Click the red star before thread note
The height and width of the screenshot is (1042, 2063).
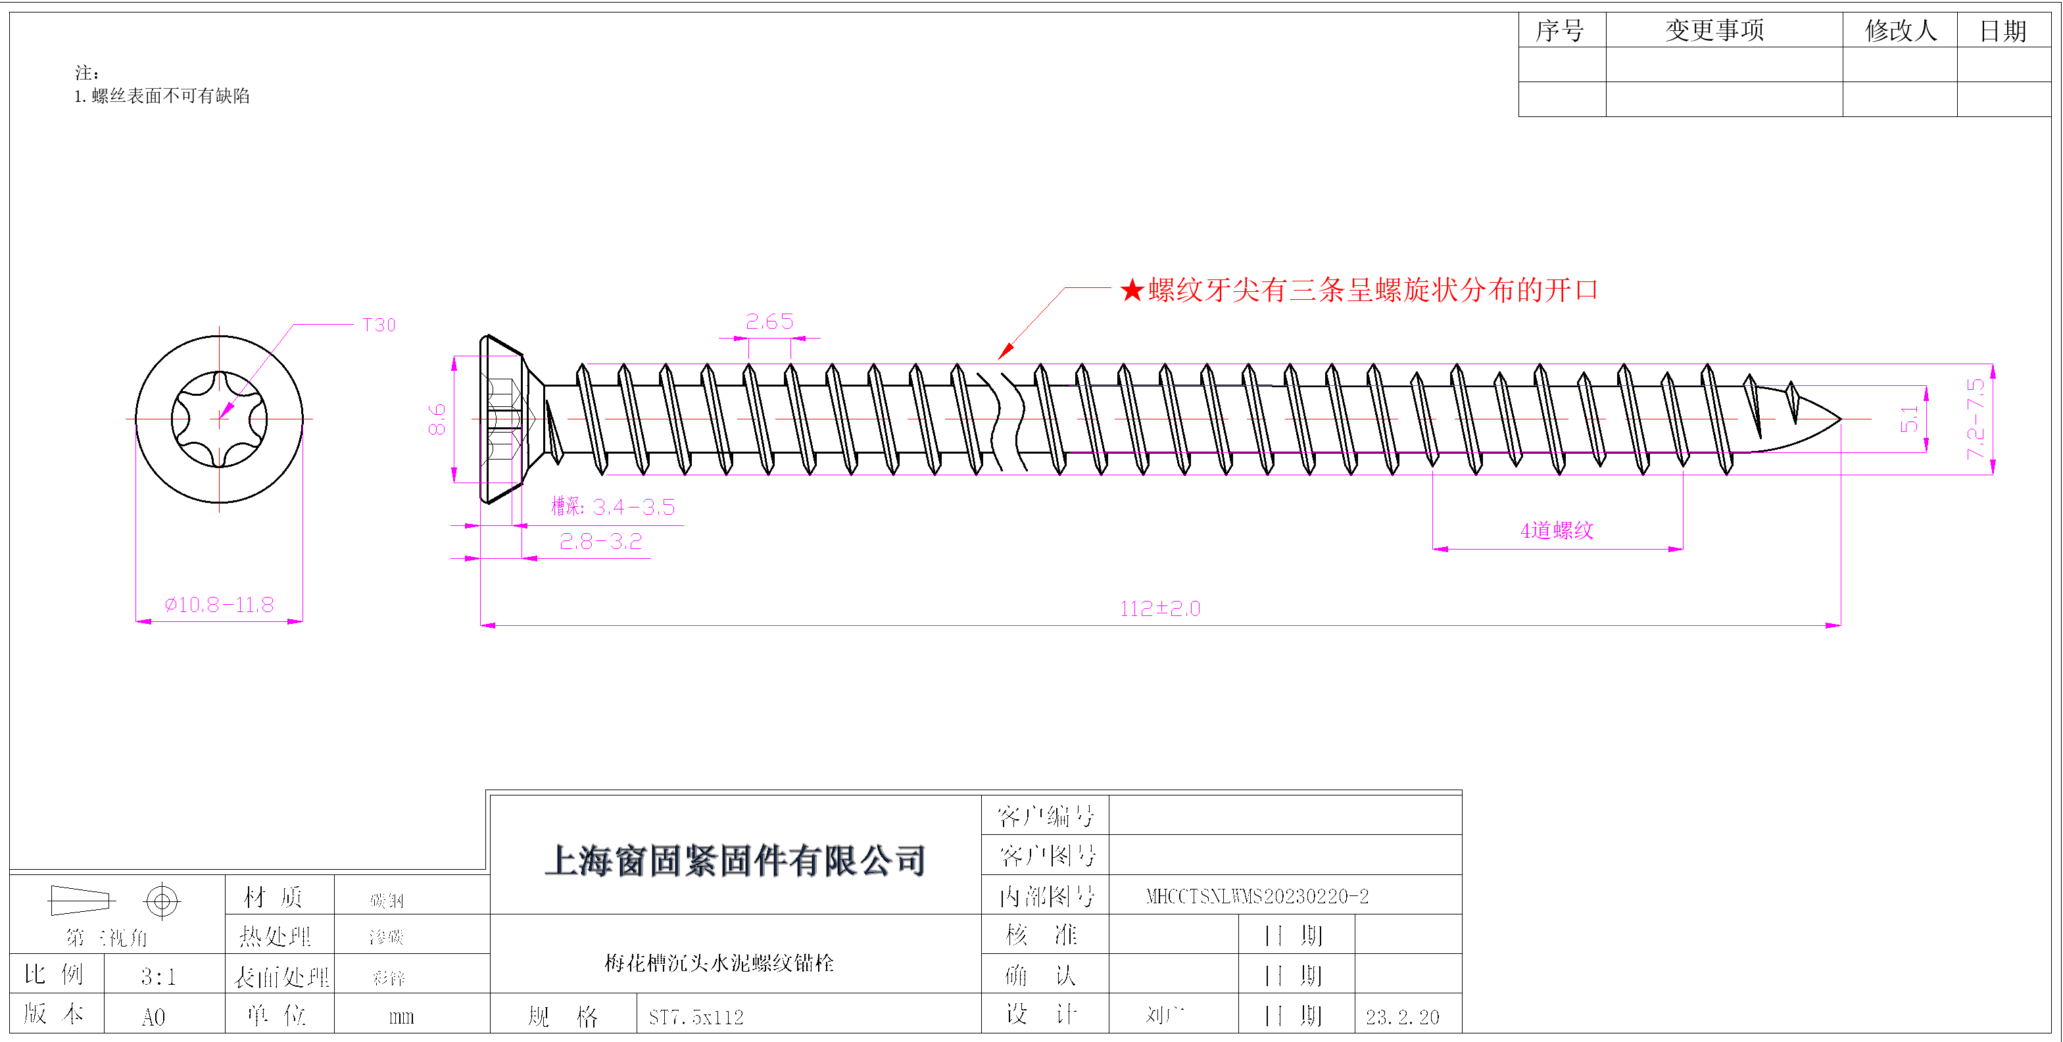tap(1132, 291)
